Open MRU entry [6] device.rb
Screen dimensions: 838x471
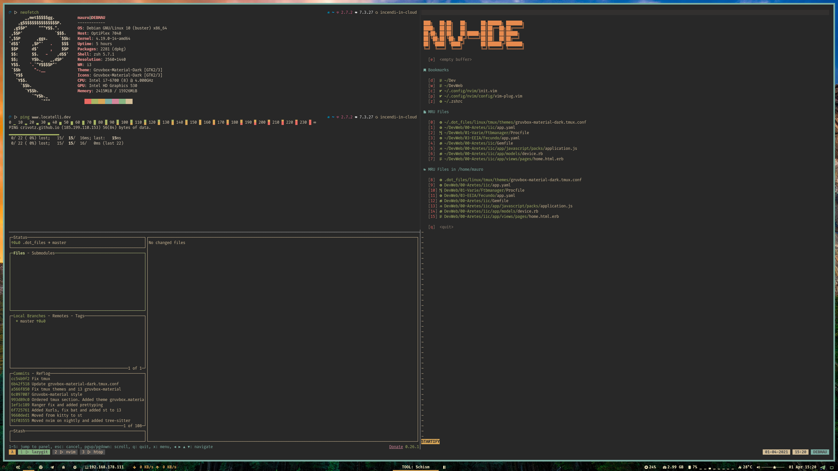tap(485, 154)
